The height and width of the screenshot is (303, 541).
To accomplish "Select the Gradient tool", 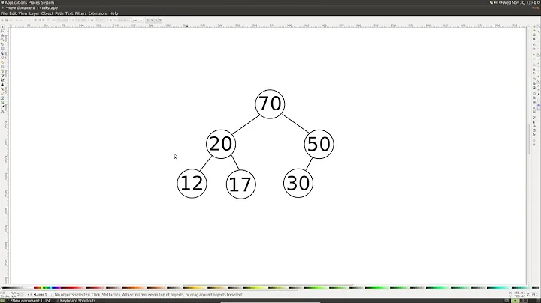I will [x=2, y=102].
